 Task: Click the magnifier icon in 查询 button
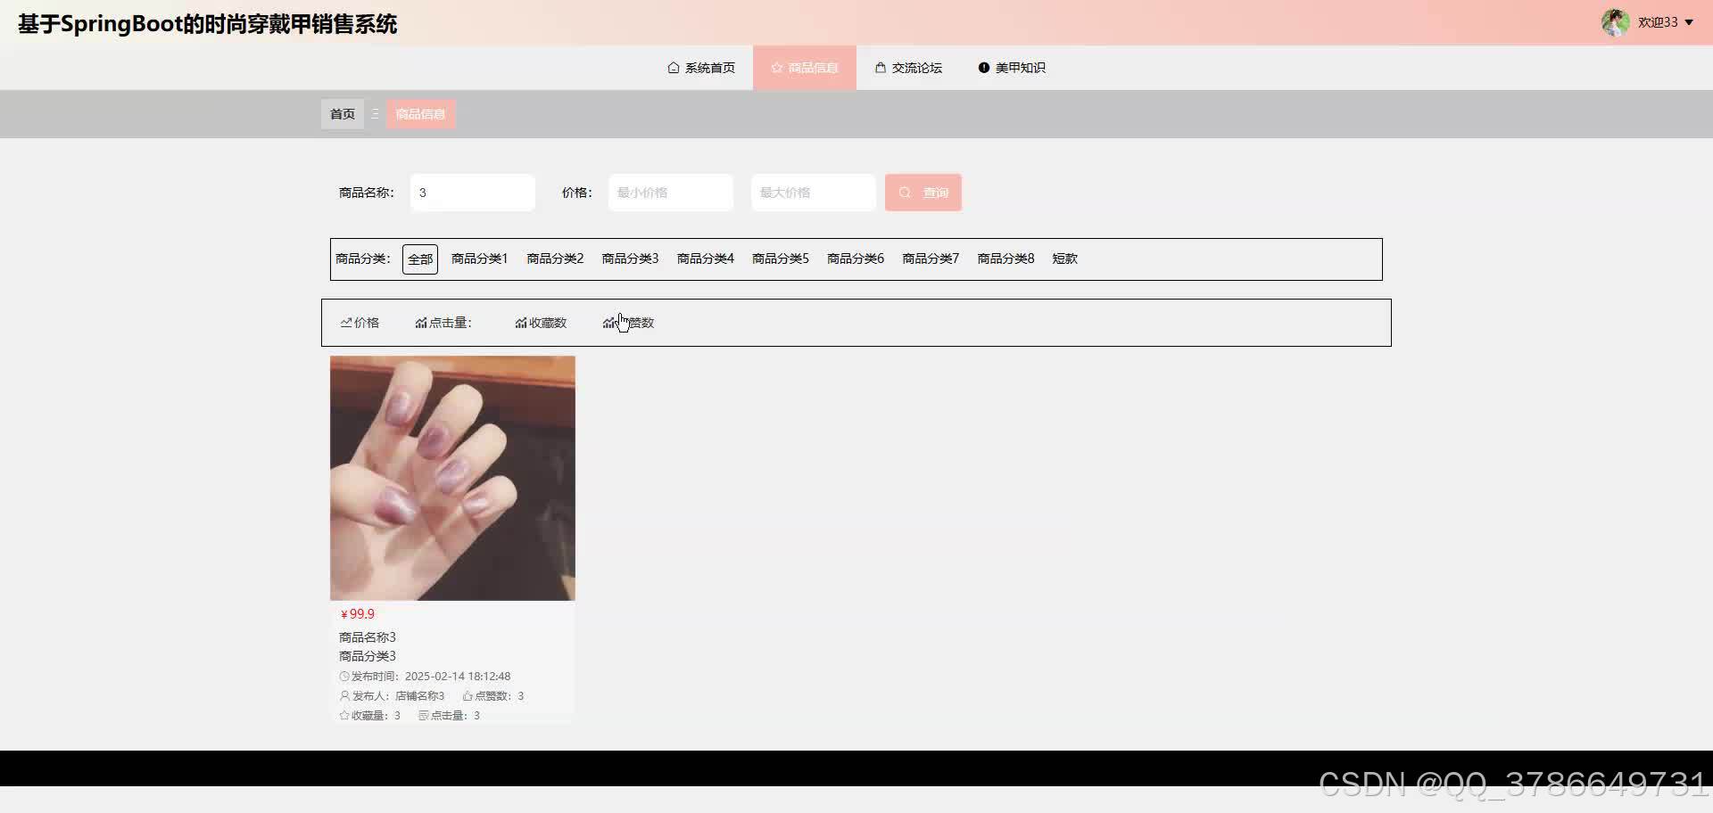pyautogui.click(x=905, y=193)
